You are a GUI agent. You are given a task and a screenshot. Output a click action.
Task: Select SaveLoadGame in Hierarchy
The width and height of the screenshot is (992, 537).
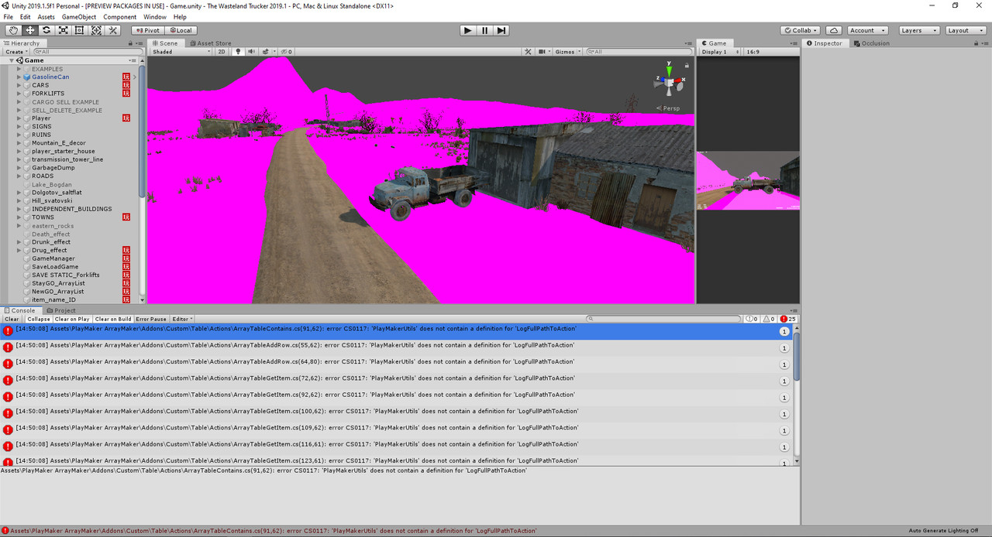tap(55, 267)
